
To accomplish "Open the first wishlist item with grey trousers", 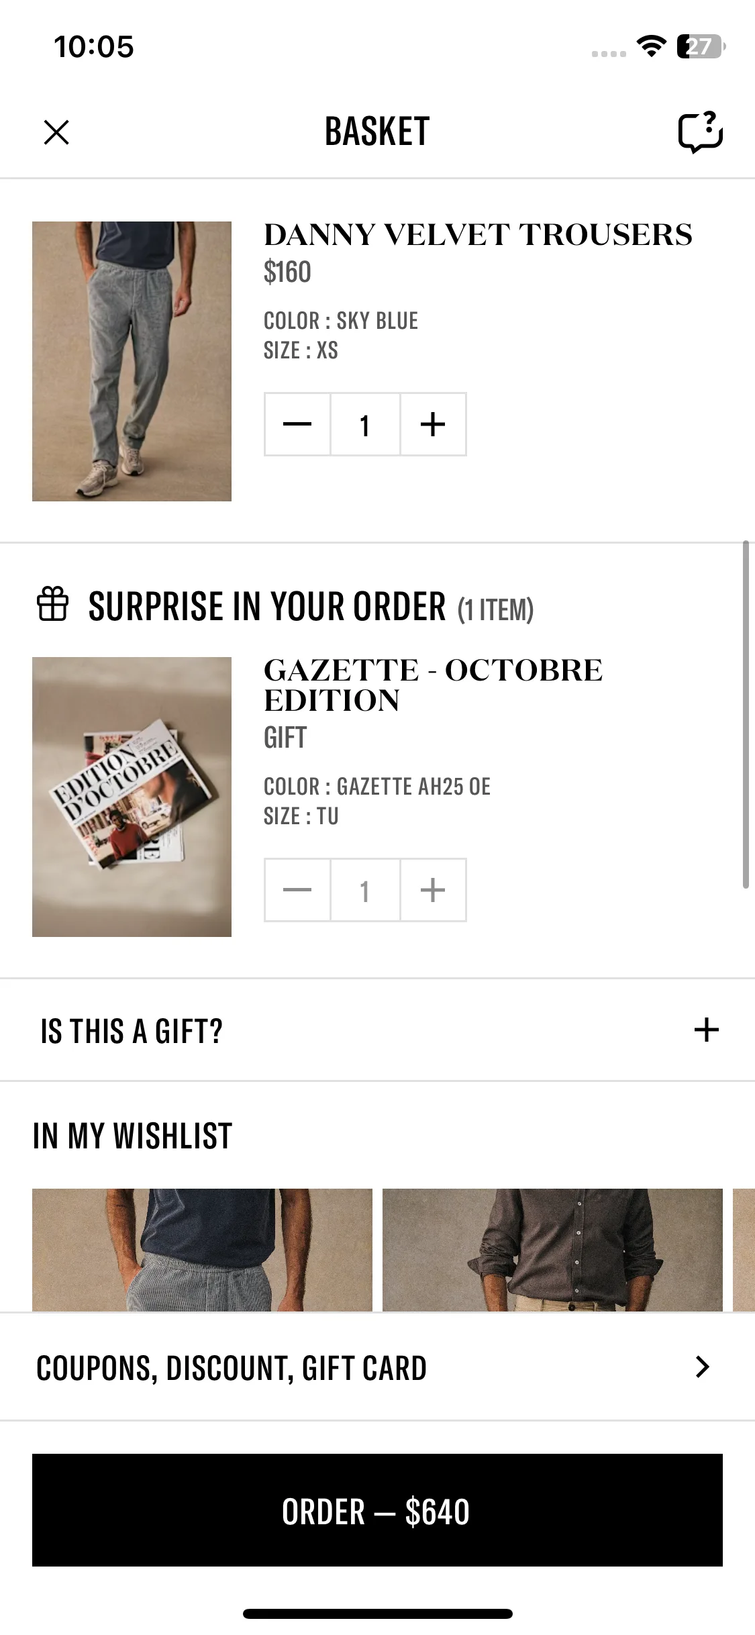I will (202, 1250).
